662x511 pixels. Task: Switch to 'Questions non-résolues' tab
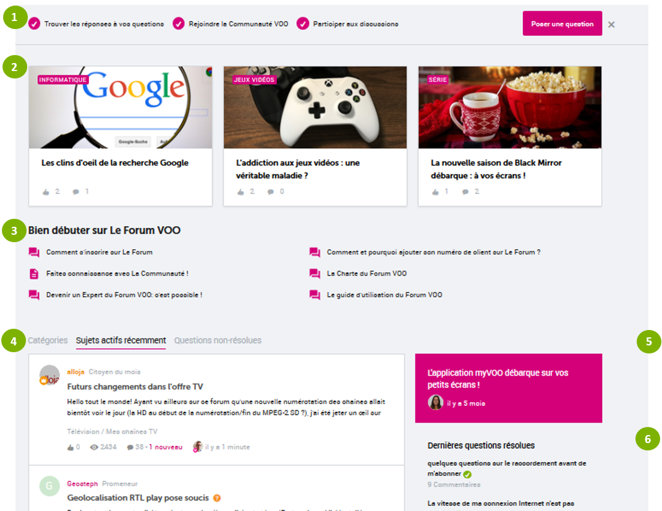coord(218,340)
